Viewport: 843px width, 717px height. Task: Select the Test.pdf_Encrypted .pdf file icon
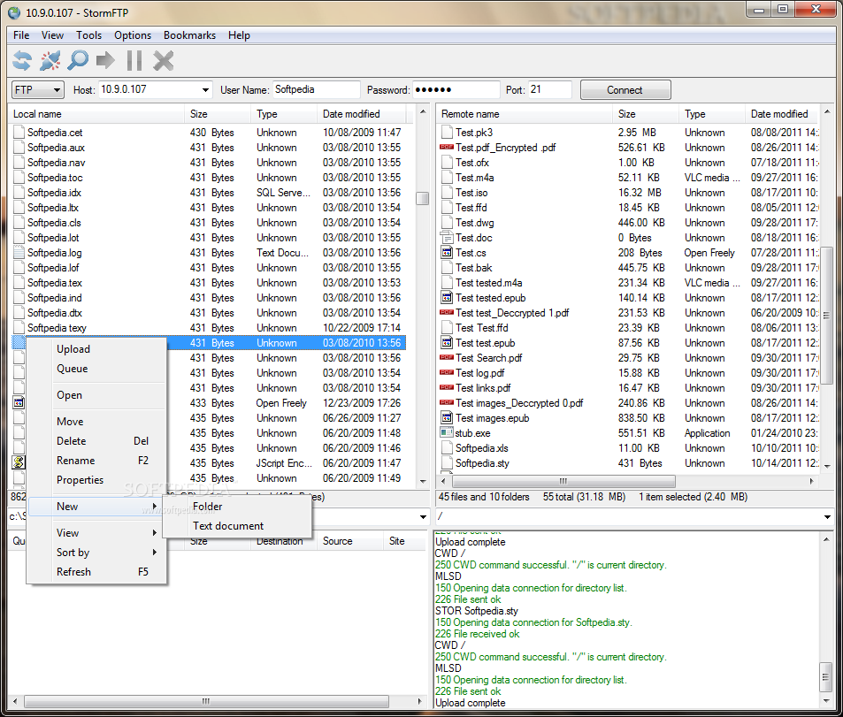pos(446,147)
